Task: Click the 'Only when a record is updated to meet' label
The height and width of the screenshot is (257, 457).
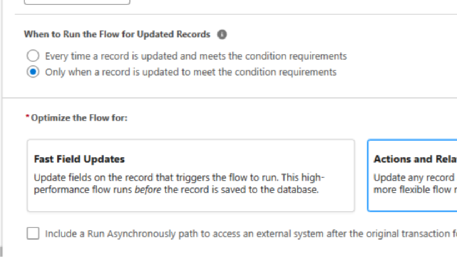Action: pos(191,72)
